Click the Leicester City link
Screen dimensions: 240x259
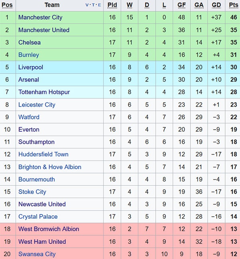[36, 105]
